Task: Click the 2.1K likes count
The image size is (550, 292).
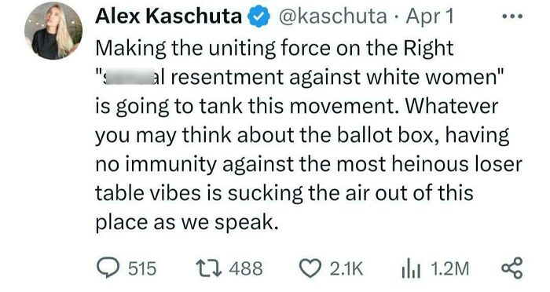Action: pyautogui.click(x=346, y=269)
